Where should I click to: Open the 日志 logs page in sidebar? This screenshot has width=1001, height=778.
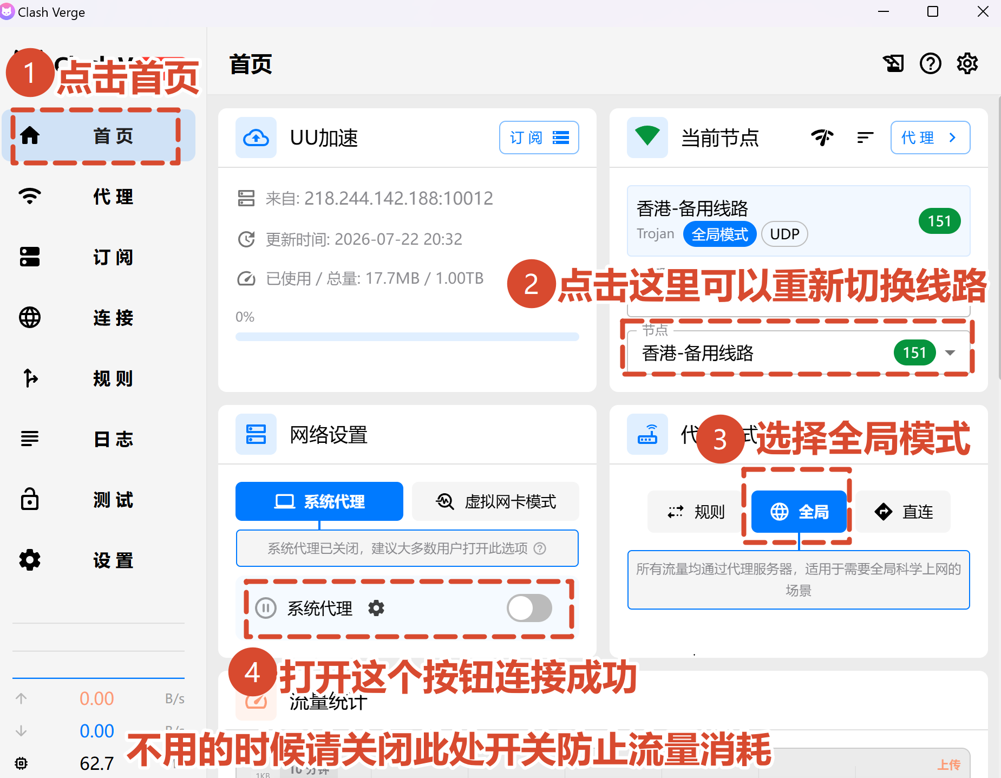tap(99, 439)
